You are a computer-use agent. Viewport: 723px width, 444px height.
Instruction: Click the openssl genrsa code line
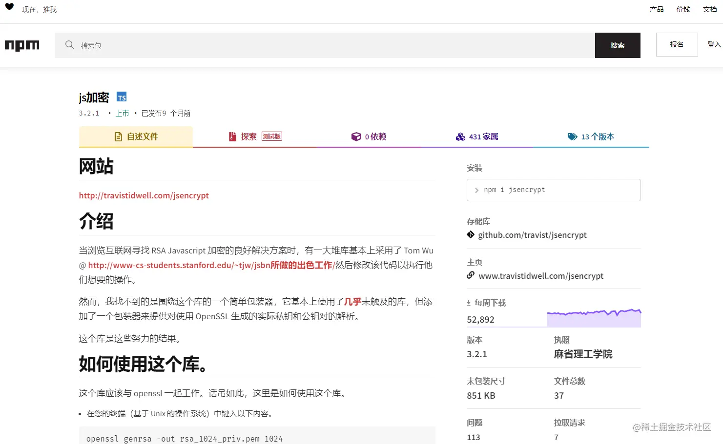185,439
